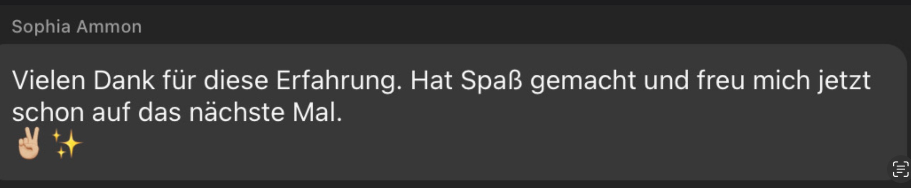Screen dimensions: 911x188
Task: Click the victory hand emoji
Action: point(29,144)
